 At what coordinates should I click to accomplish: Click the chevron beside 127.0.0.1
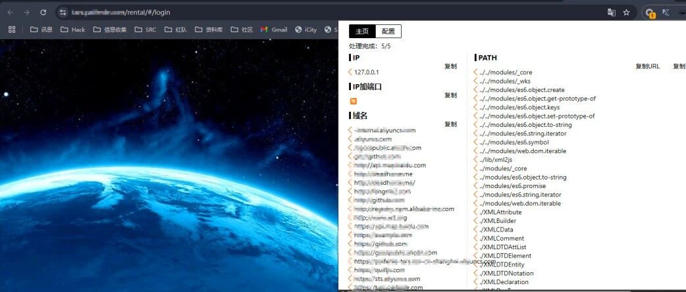coord(350,72)
